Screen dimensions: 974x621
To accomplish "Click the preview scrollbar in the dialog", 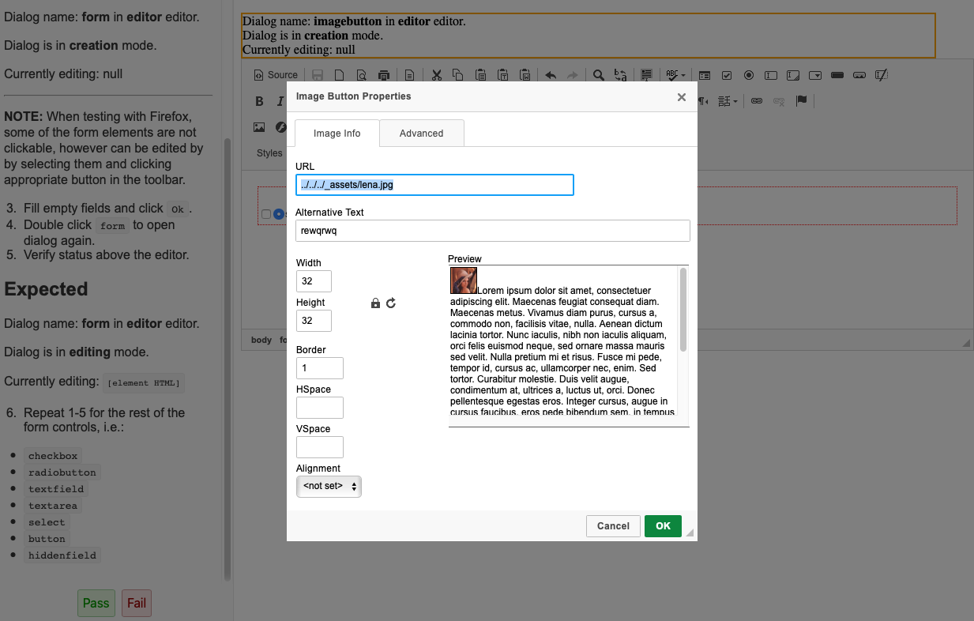I will 683,310.
